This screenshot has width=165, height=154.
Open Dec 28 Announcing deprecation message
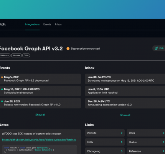coord(125,103)
